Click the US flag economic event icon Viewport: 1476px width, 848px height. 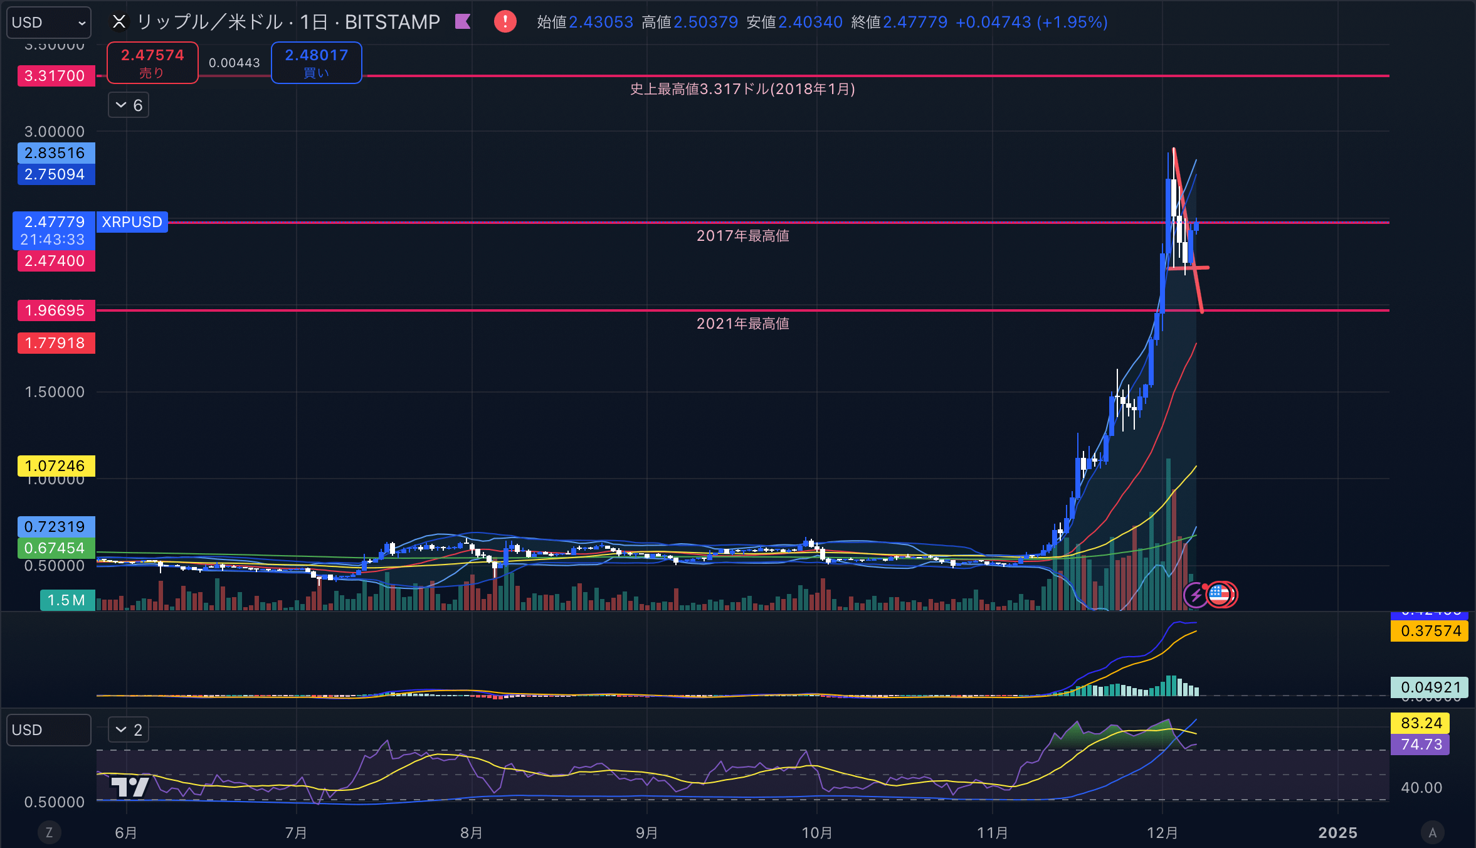(1220, 595)
